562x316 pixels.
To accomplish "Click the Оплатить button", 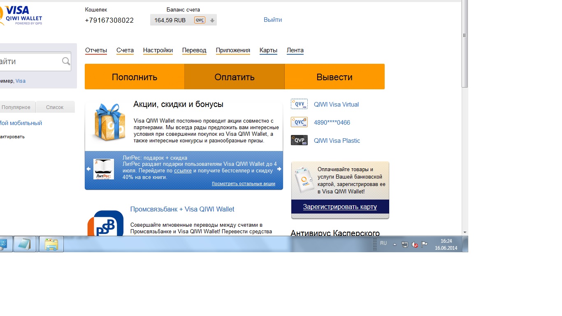I will click(235, 77).
